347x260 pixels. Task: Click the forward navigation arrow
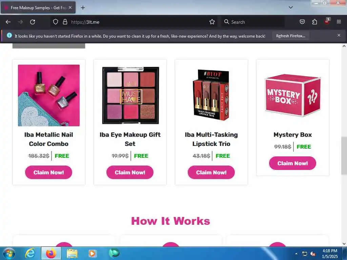coord(20,22)
